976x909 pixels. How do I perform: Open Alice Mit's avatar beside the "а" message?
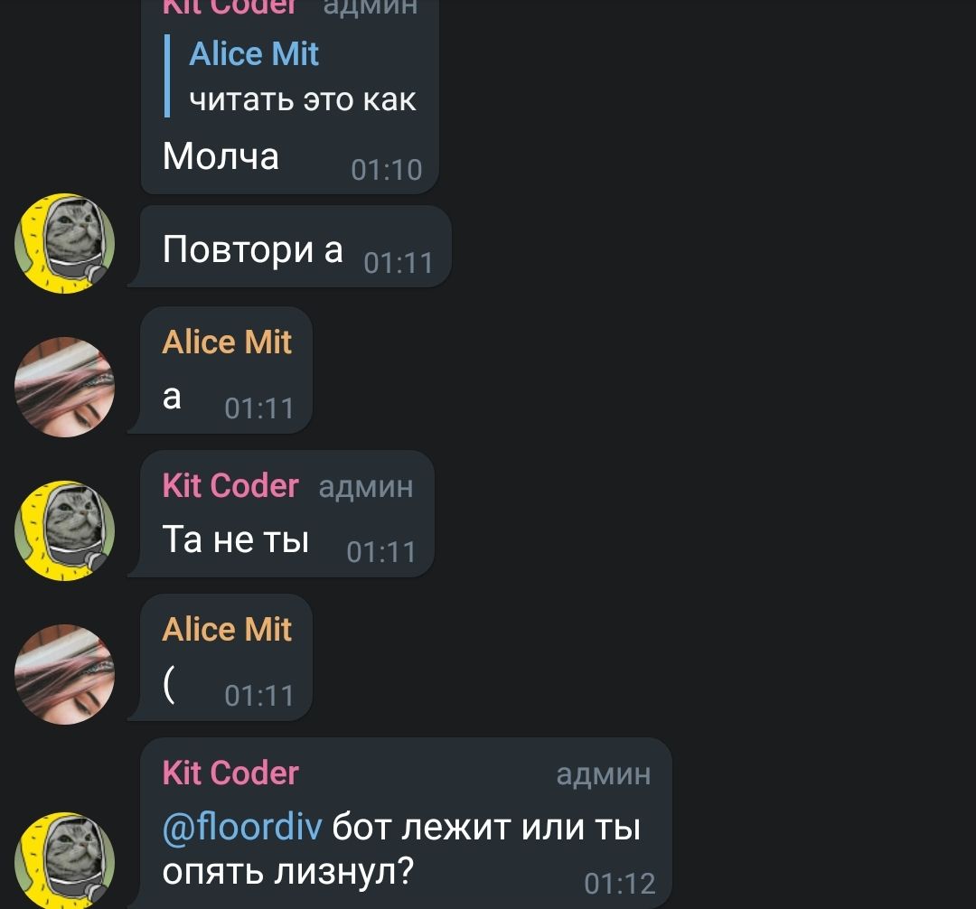click(65, 387)
